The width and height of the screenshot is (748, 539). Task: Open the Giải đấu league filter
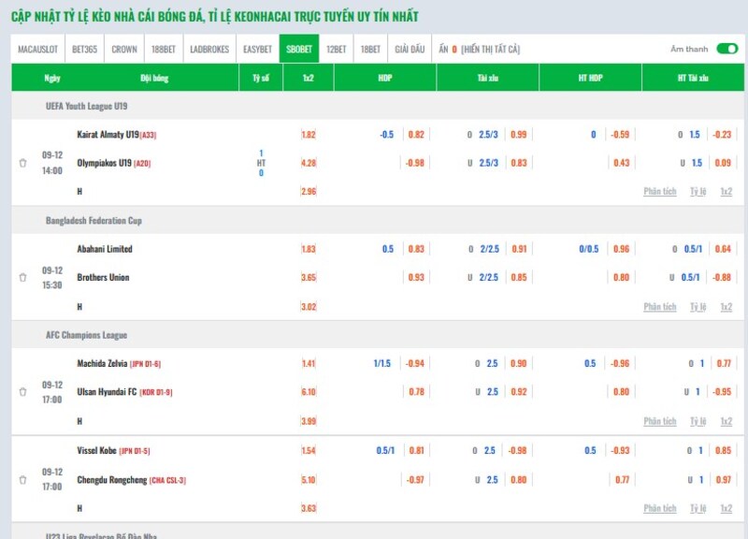(409, 49)
